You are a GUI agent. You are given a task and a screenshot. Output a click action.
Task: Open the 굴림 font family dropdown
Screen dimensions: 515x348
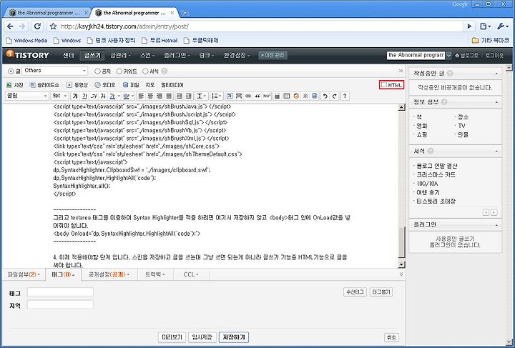[27, 96]
